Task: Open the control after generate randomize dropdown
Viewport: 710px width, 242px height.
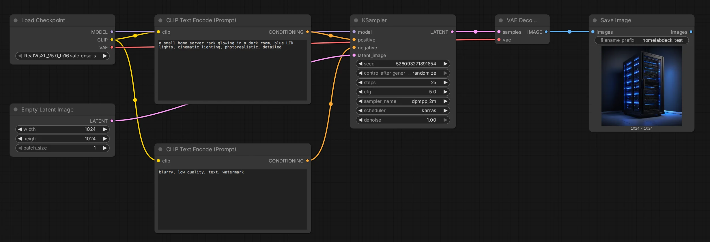Action: tap(403, 73)
